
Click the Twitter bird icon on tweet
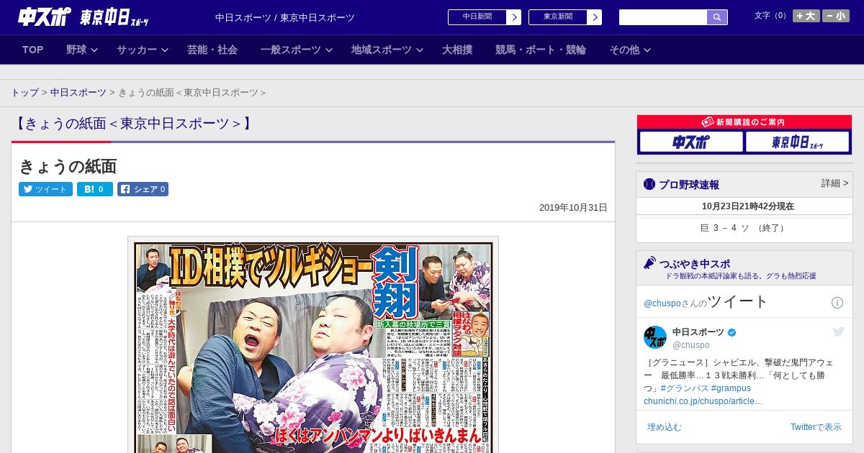click(x=838, y=331)
